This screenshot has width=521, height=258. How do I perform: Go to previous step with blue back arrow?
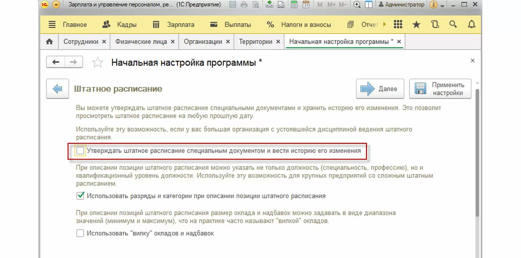coord(57,89)
